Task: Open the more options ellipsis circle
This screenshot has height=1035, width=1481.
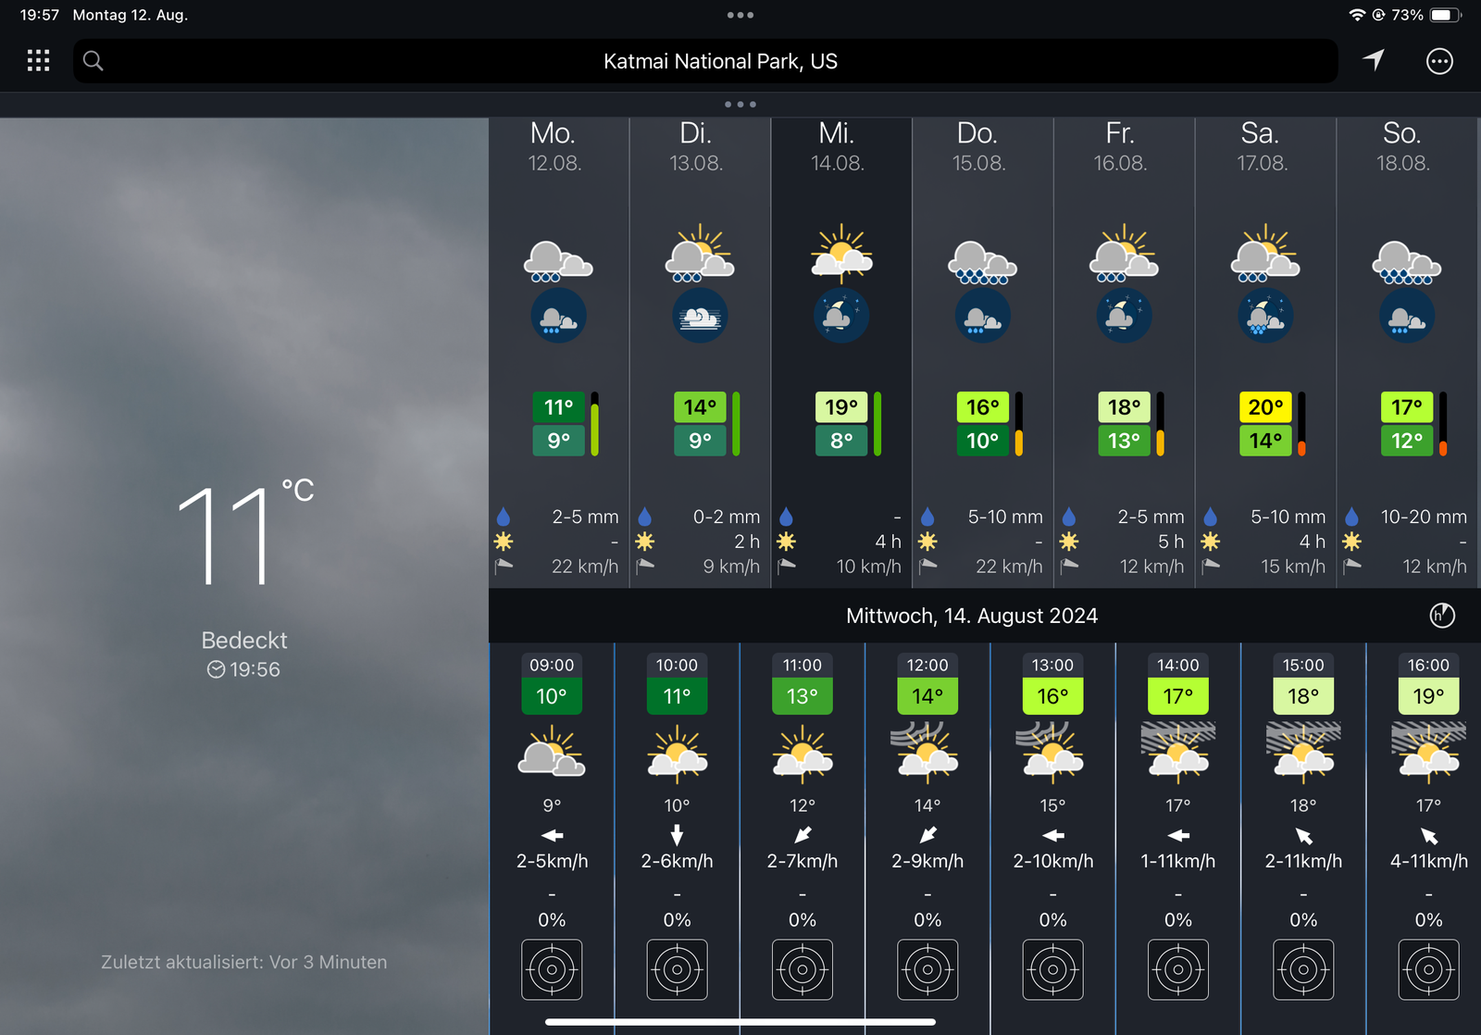Action: tap(1439, 61)
